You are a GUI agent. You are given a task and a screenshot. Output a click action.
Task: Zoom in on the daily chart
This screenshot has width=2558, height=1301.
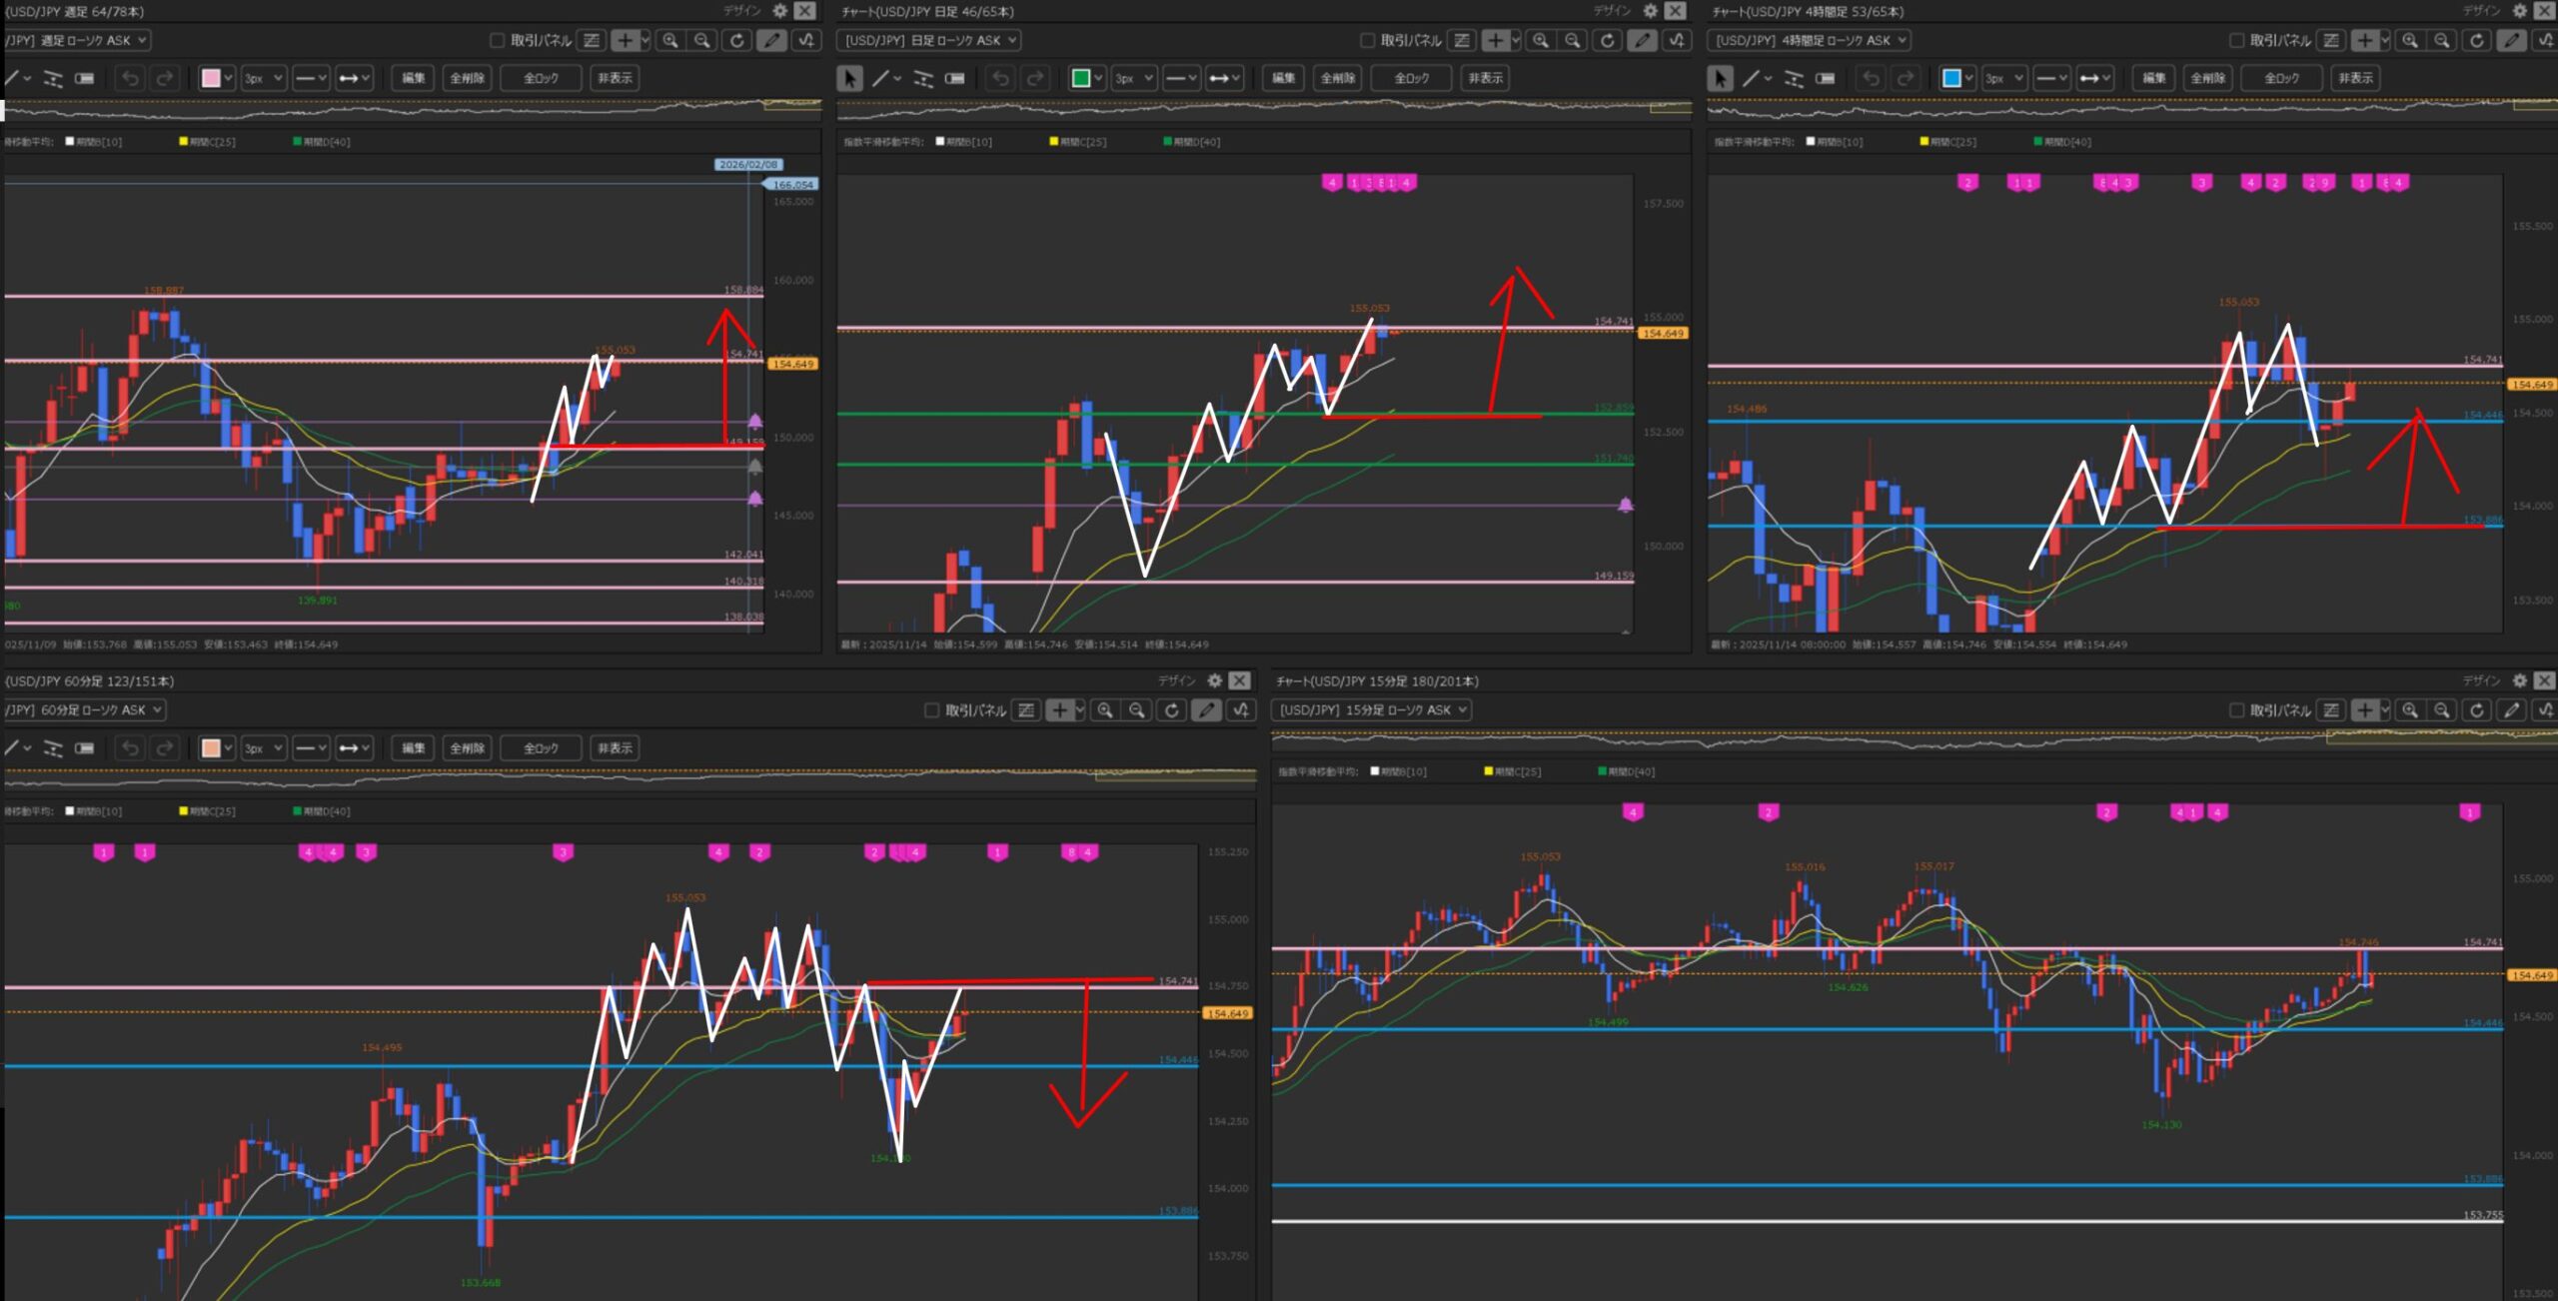[1541, 40]
